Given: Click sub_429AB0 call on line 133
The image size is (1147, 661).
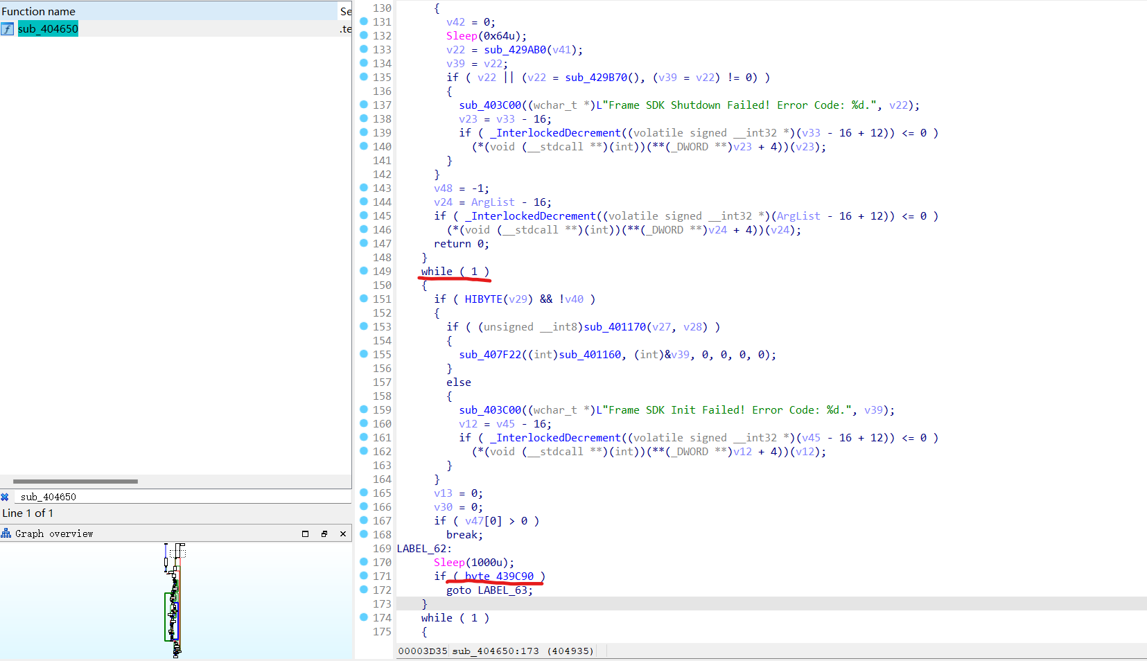Looking at the screenshot, I should tap(514, 50).
